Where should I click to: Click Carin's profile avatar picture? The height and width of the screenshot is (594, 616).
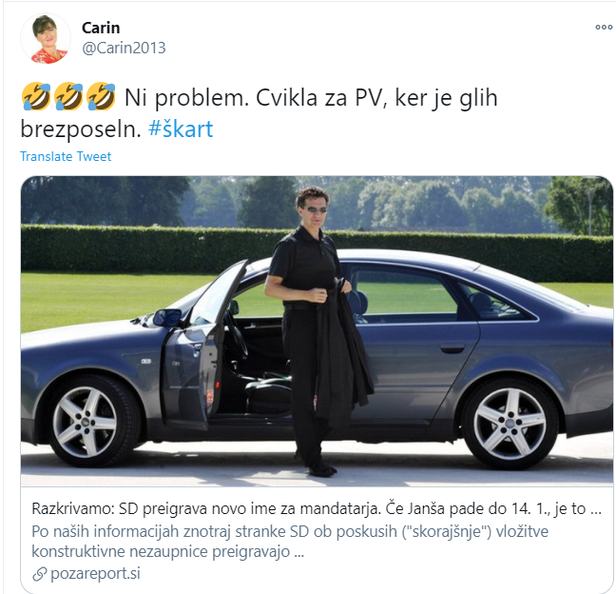tap(46, 38)
